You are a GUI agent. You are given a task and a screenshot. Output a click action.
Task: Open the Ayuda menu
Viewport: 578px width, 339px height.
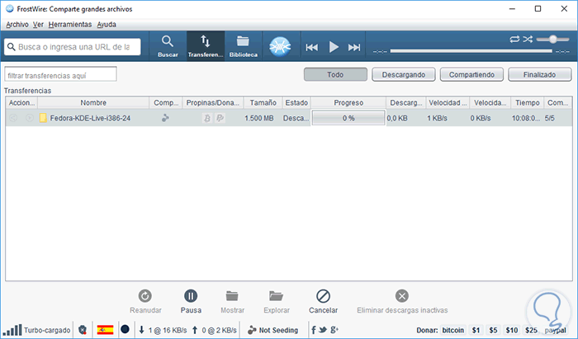[x=107, y=25]
